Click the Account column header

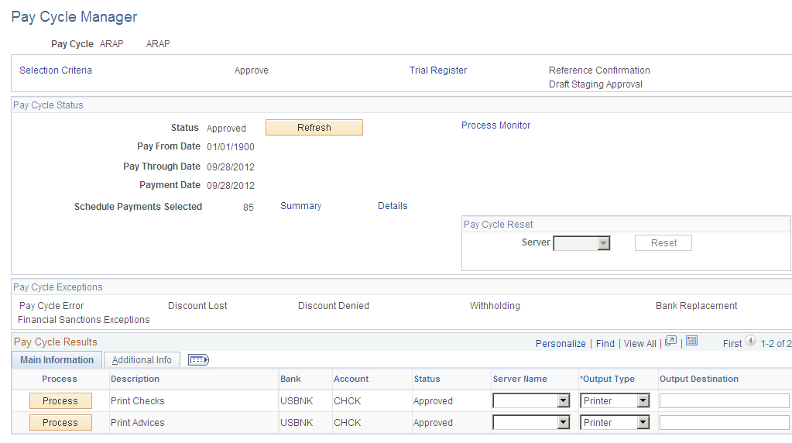351,379
